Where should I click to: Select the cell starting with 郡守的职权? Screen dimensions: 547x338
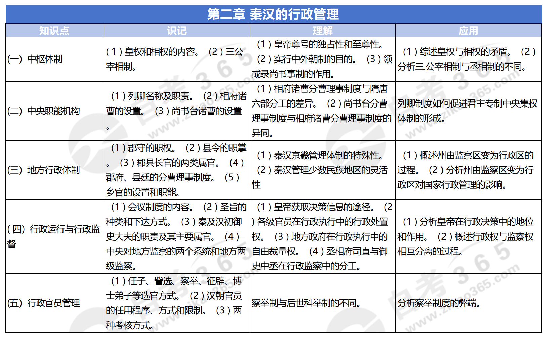click(177, 170)
